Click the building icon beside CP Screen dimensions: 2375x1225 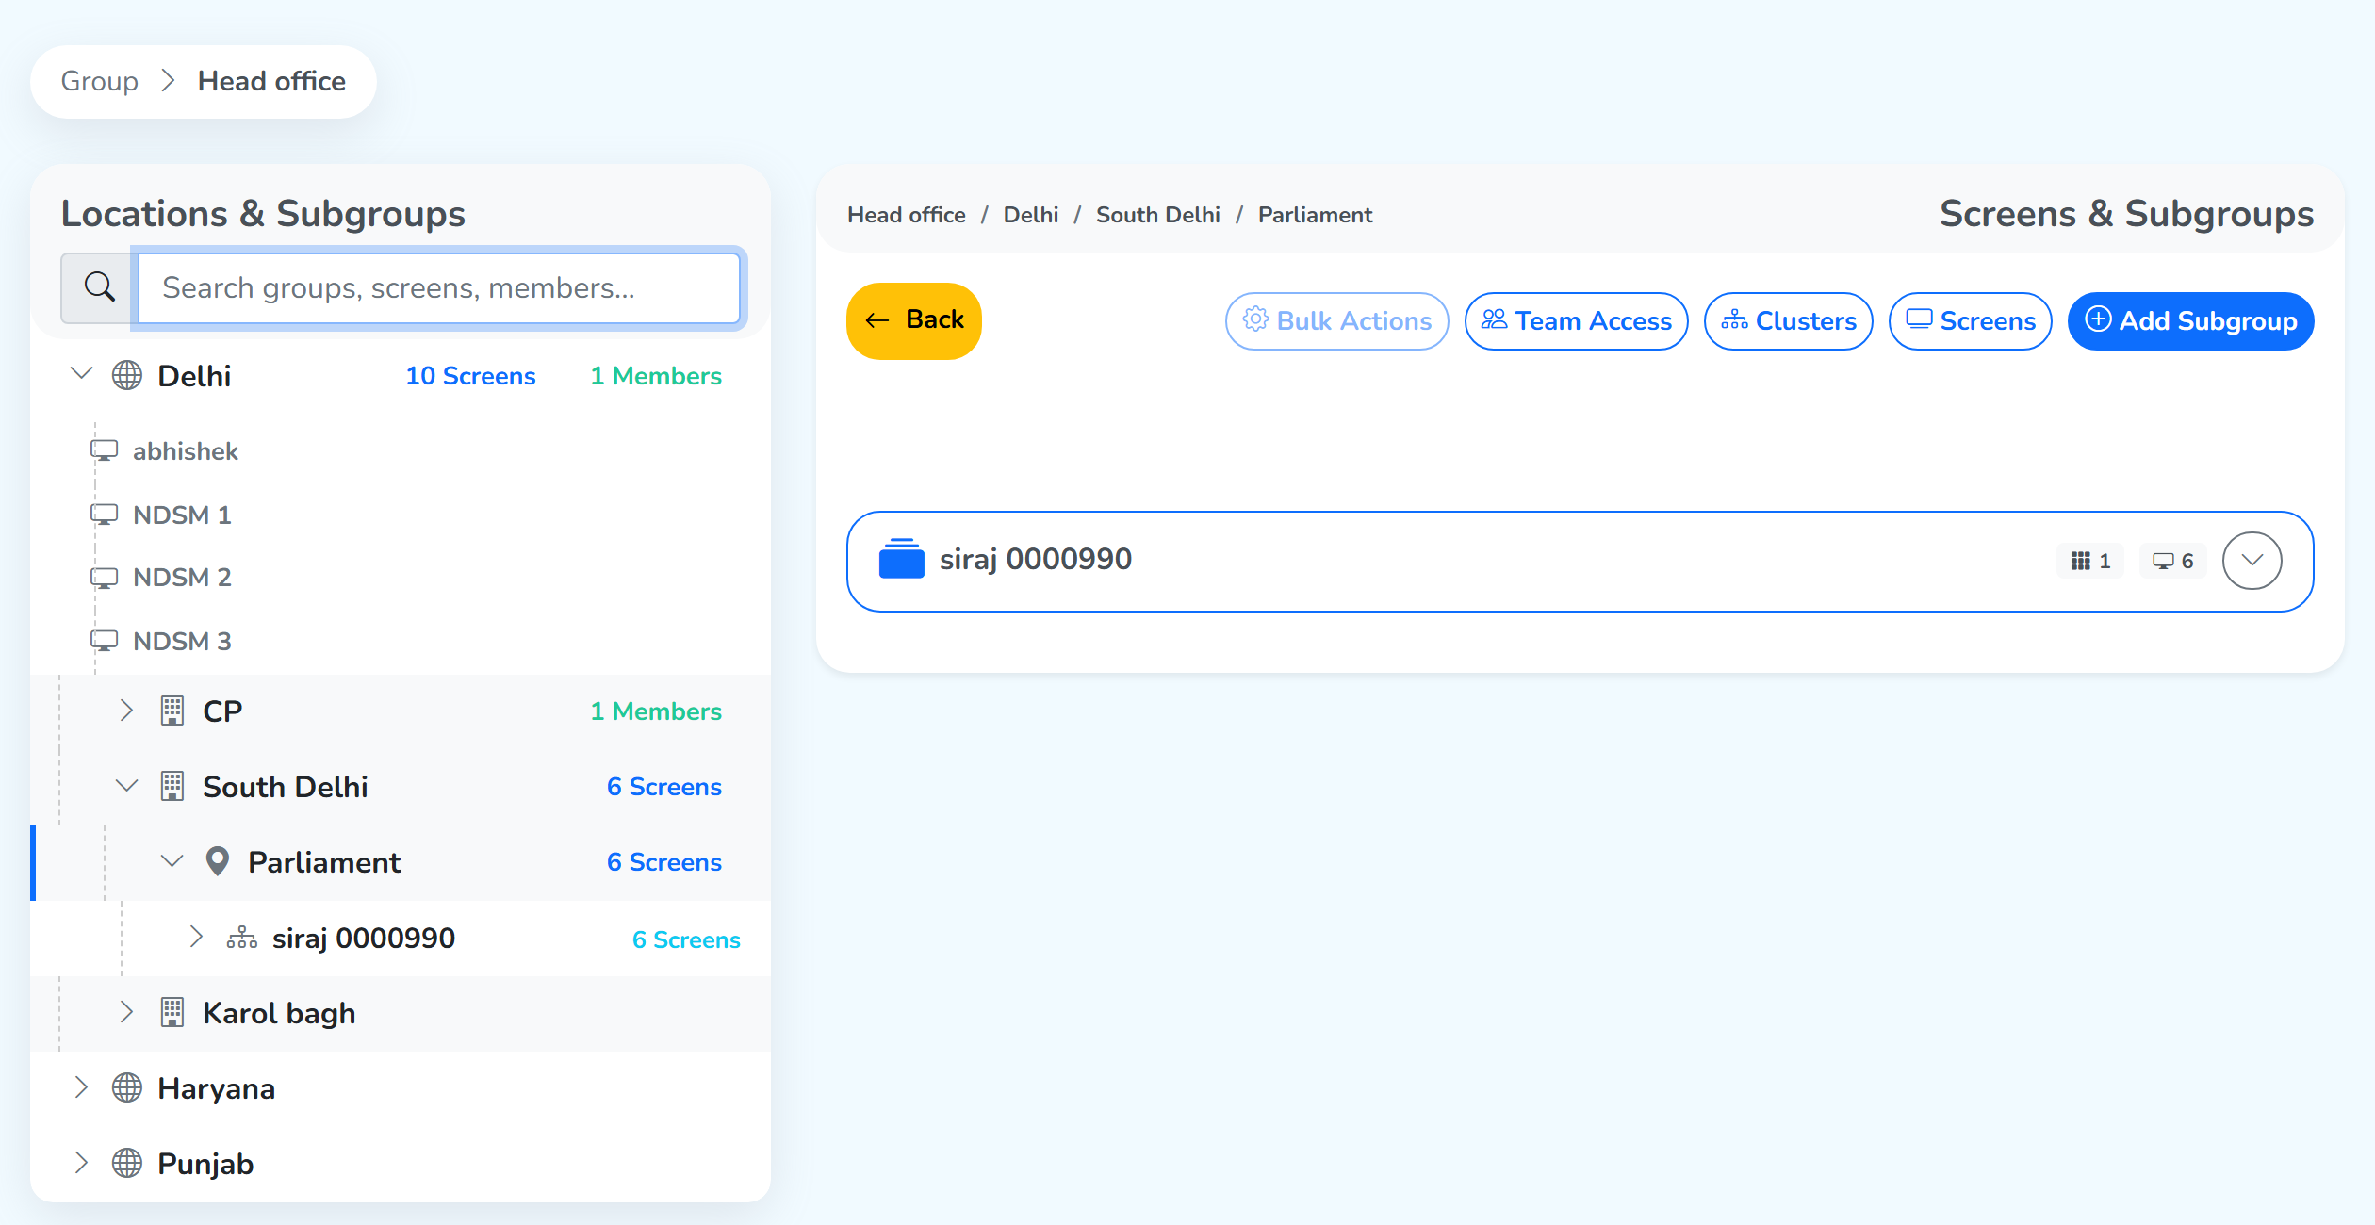pos(172,710)
